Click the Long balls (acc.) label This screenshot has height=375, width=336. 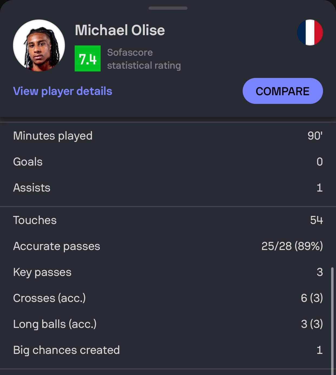click(x=55, y=324)
